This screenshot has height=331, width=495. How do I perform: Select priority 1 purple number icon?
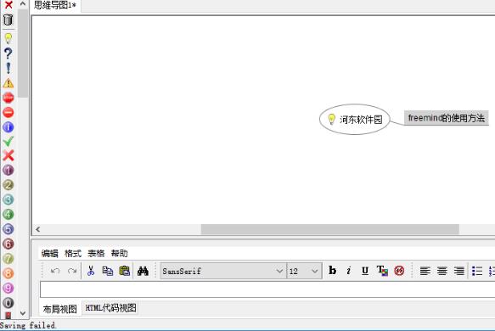pos(8,171)
